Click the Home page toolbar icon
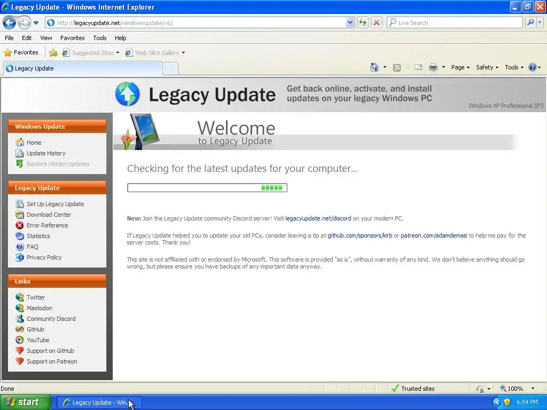547x410 pixels. pos(374,67)
